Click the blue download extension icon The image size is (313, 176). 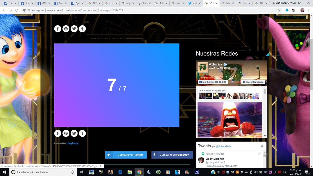click(x=287, y=10)
